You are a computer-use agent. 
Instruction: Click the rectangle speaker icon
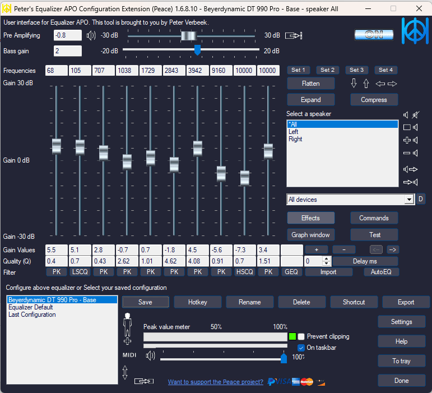411,127
